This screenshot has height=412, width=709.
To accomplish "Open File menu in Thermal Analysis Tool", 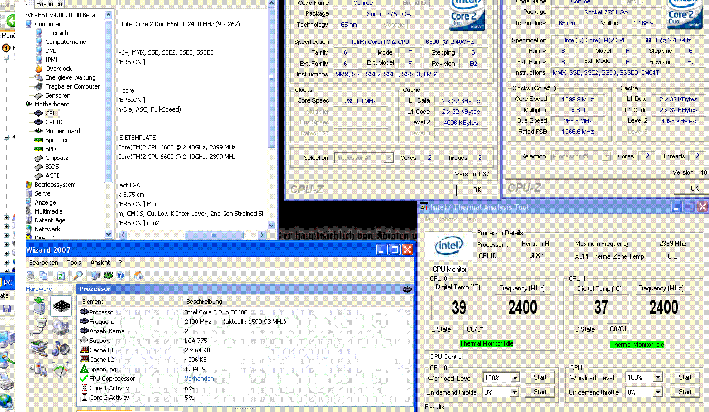I will 426,219.
